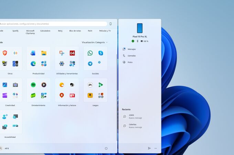Open the recent message from Celeritas
234x155 pixels.
click(140, 126)
